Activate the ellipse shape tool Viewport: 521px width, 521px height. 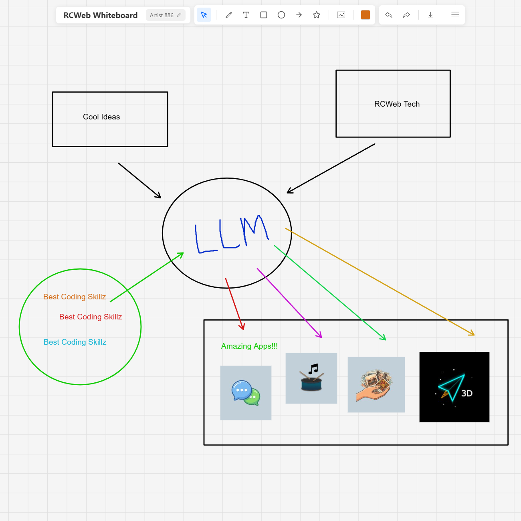coord(281,15)
